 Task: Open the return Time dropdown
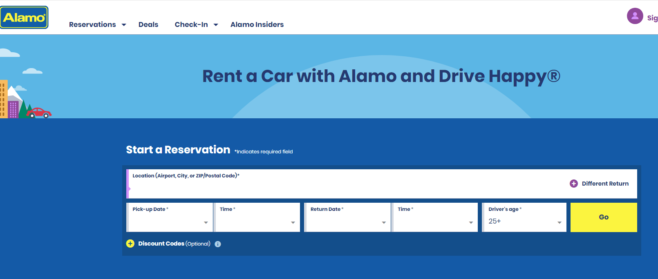click(435, 217)
